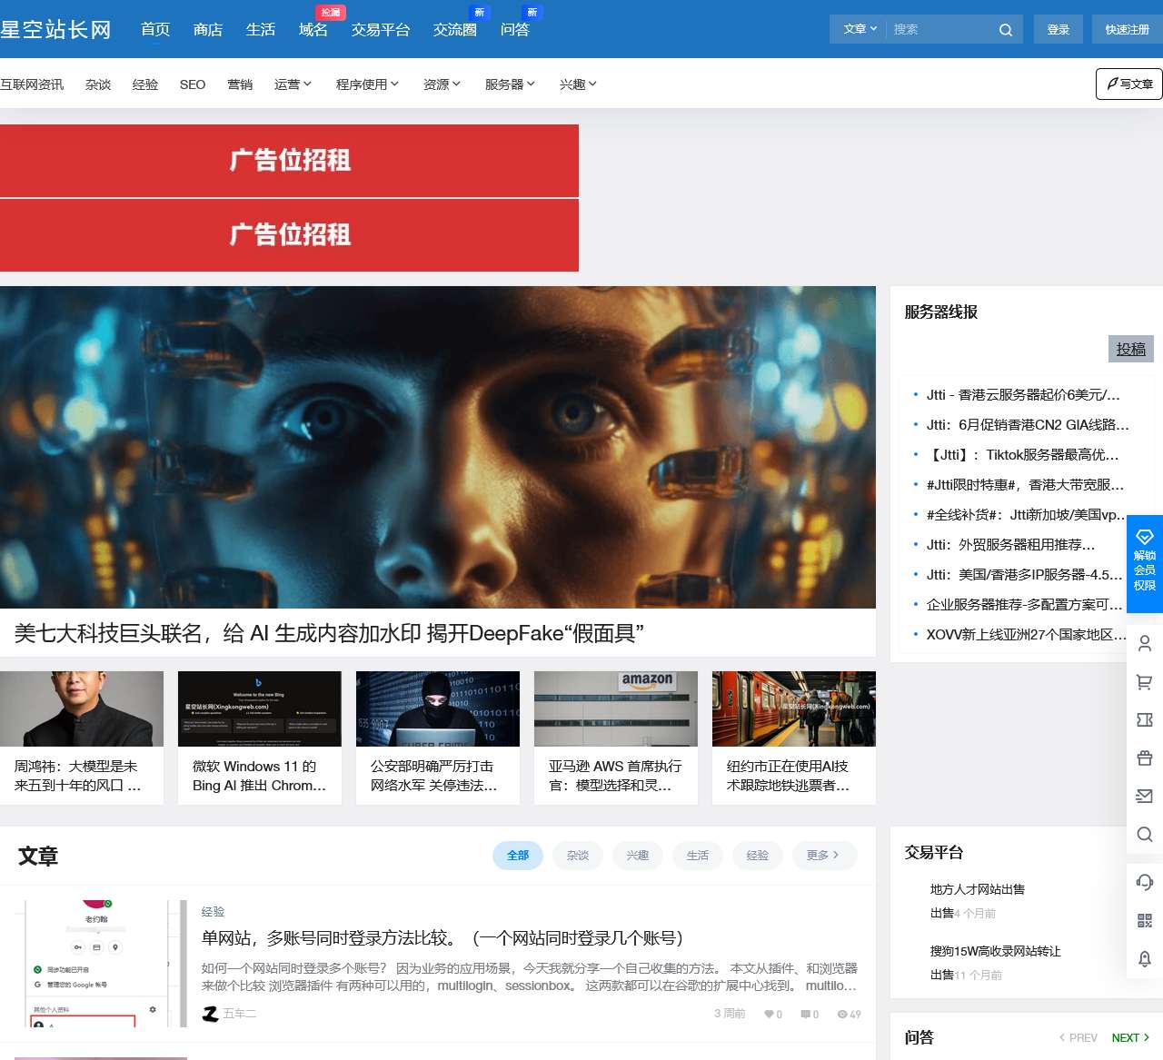1163x1060 pixels.
Task: Click the customer service headset icon
Action: tap(1144, 882)
